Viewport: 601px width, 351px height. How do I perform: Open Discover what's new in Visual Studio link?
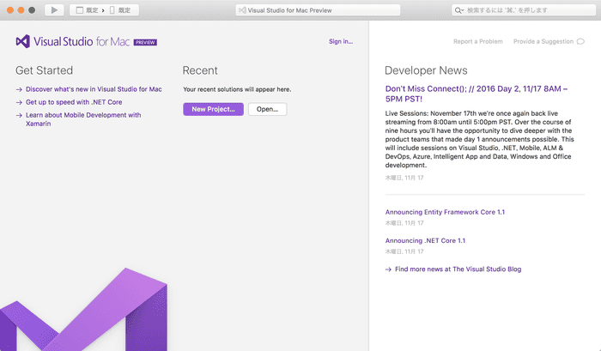(94, 89)
